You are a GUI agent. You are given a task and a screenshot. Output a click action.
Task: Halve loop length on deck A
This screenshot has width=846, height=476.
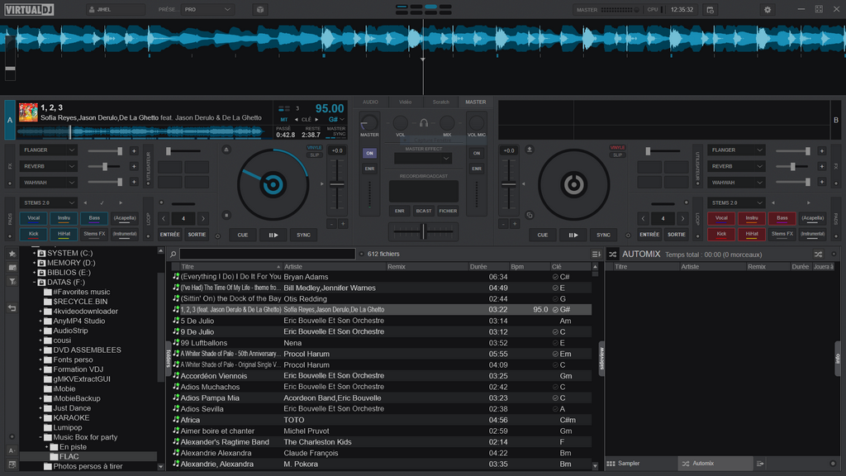click(164, 218)
